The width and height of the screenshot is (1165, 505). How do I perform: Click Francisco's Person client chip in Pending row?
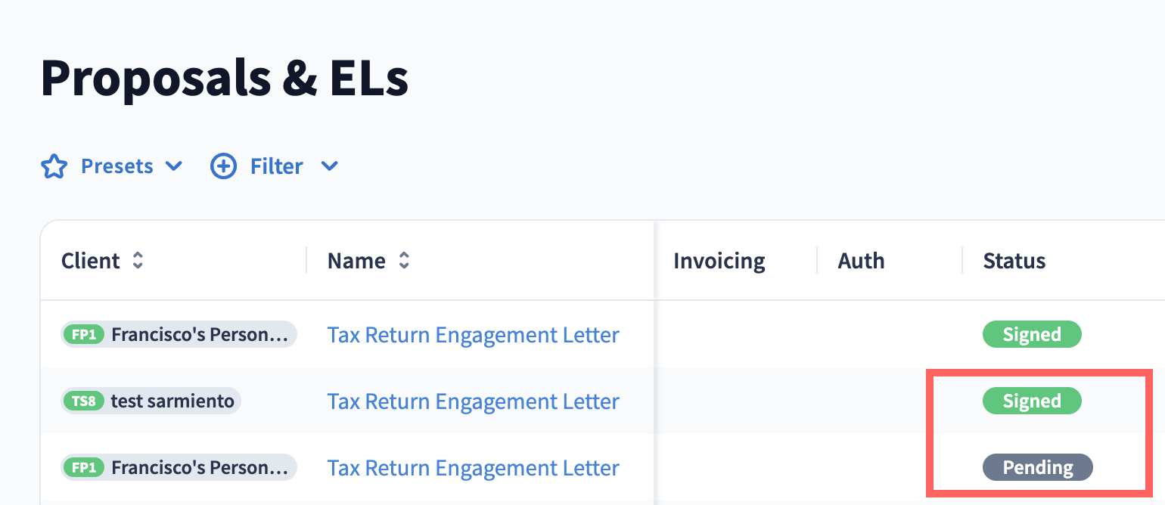pos(200,468)
